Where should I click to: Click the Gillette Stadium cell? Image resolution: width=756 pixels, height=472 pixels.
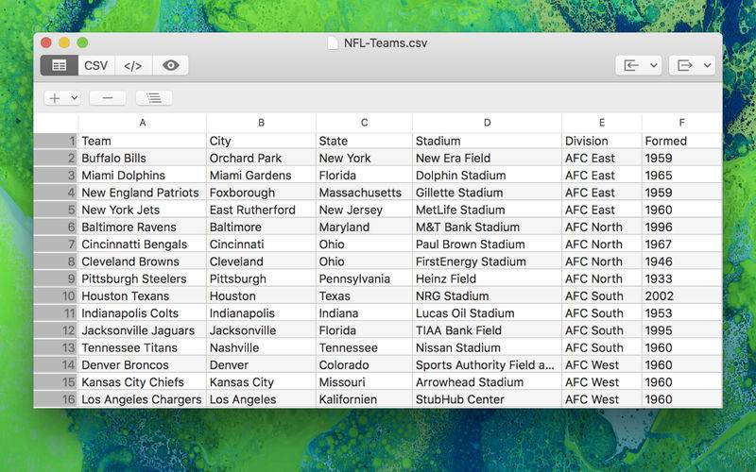coord(487,194)
